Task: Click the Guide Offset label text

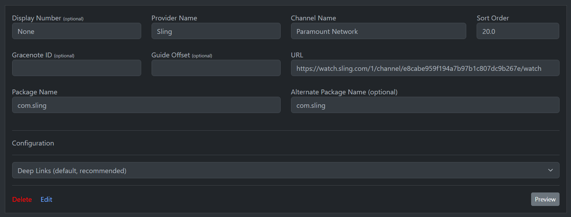Action: point(171,55)
